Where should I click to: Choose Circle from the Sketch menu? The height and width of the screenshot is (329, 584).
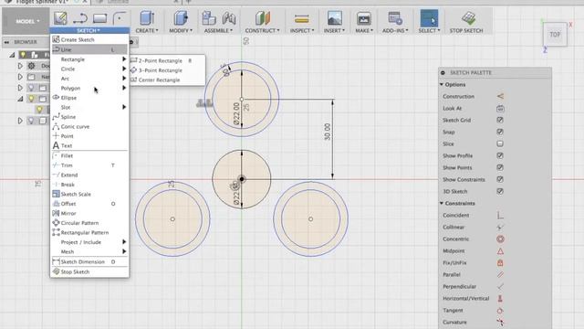click(89, 69)
